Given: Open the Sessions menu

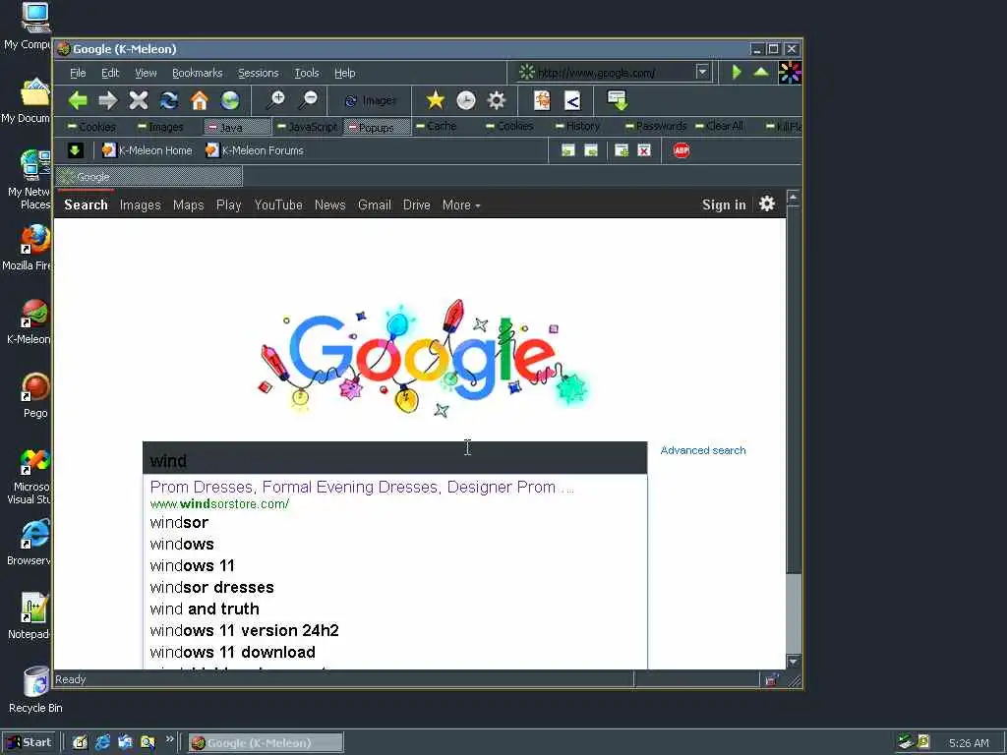Looking at the screenshot, I should (259, 73).
